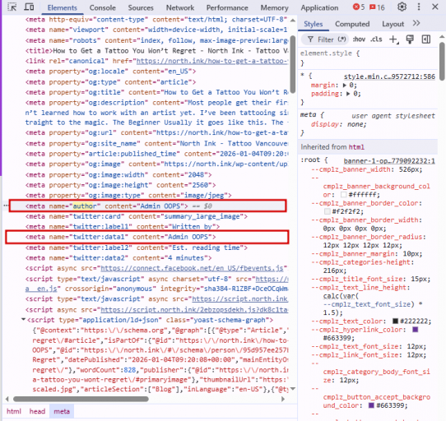This screenshot has height=421, width=446.
Task: Open the canonical north.ink href link
Action: click(x=212, y=61)
